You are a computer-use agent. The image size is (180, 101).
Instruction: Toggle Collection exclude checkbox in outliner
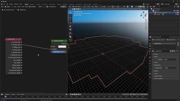174,11
